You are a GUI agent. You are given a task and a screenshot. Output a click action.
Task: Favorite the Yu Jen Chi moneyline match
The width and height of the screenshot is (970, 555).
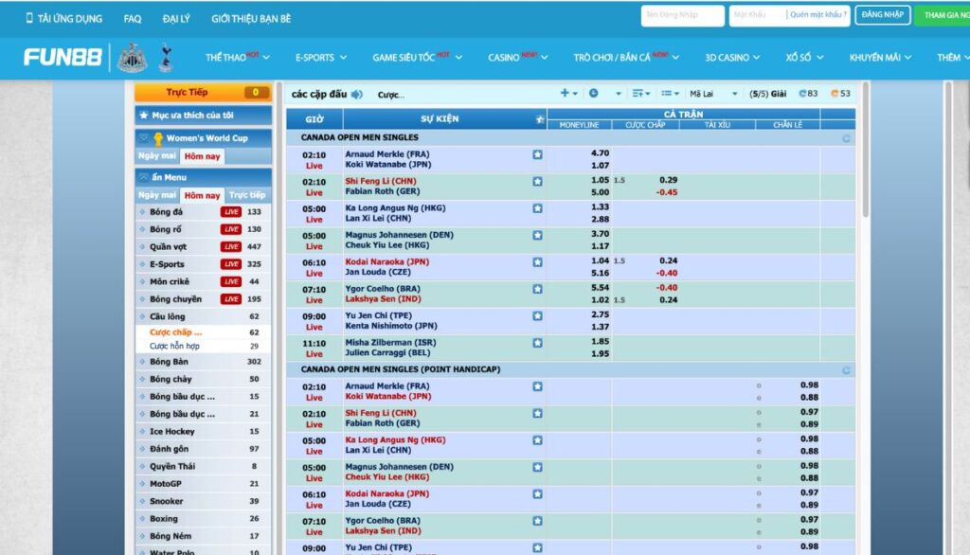[538, 316]
